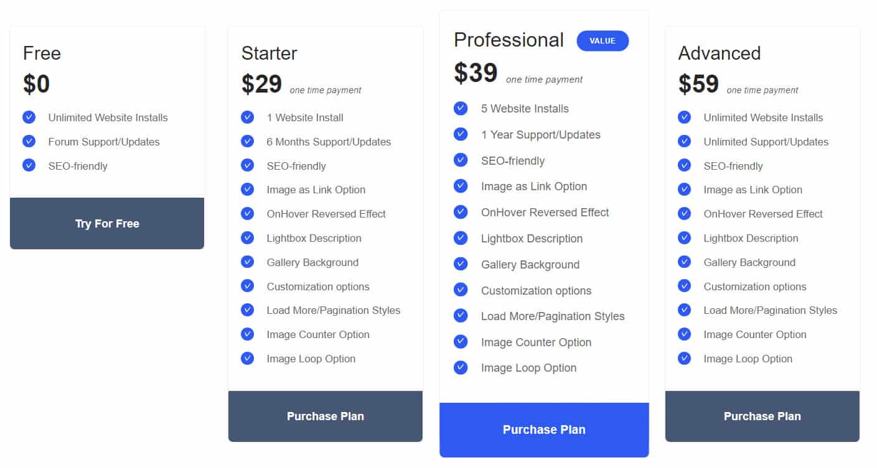
Task: Click checkmark next to 5 Website Installs
Action: [461, 108]
